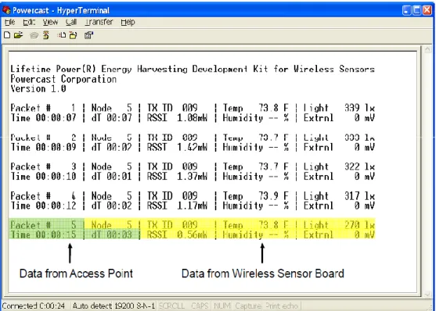This screenshot has width=436, height=311.
Task: Click the Auto detect status entry
Action: (92, 306)
